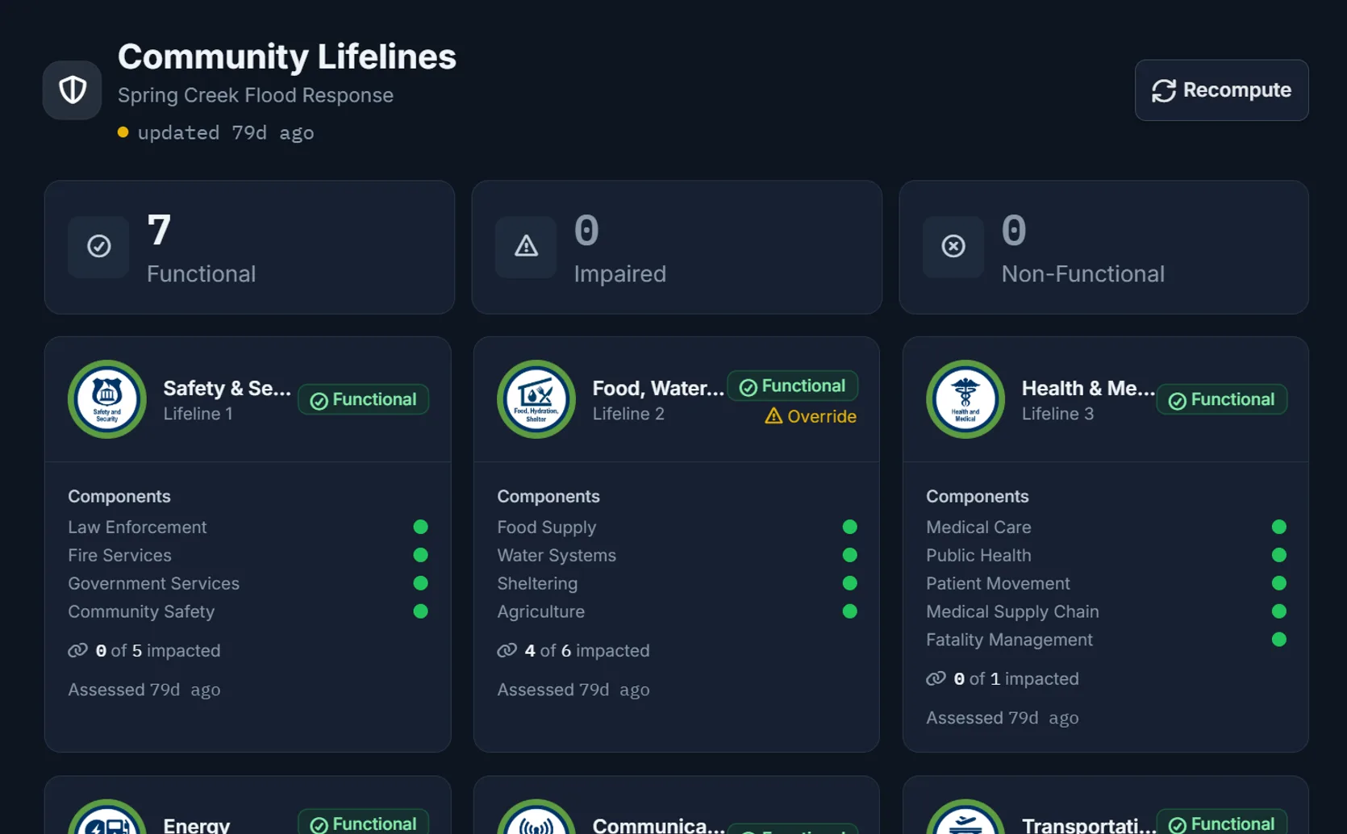This screenshot has height=834, width=1347.
Task: Click the Medical Care component label
Action: point(978,527)
